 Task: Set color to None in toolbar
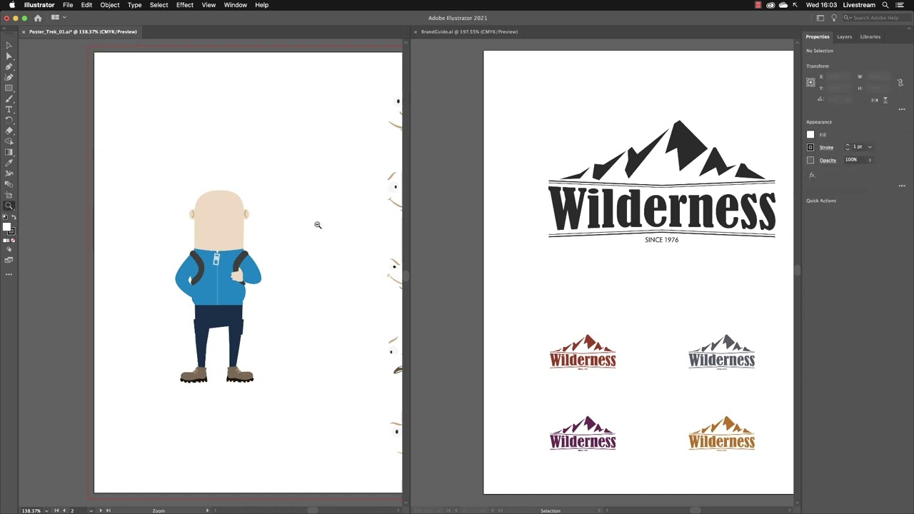pyautogui.click(x=13, y=241)
